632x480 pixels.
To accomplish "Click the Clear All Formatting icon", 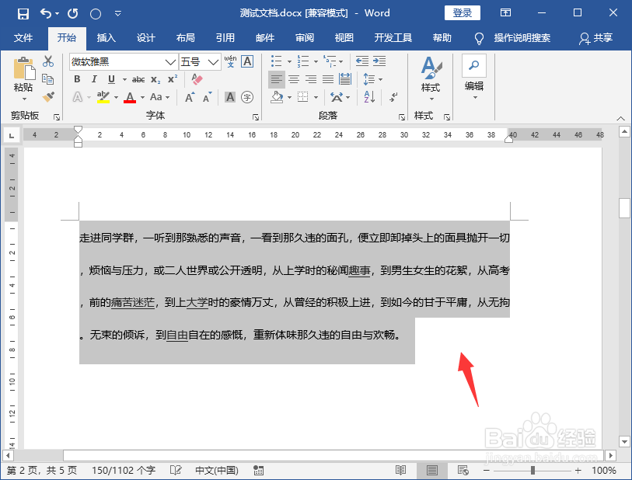I will point(197,78).
